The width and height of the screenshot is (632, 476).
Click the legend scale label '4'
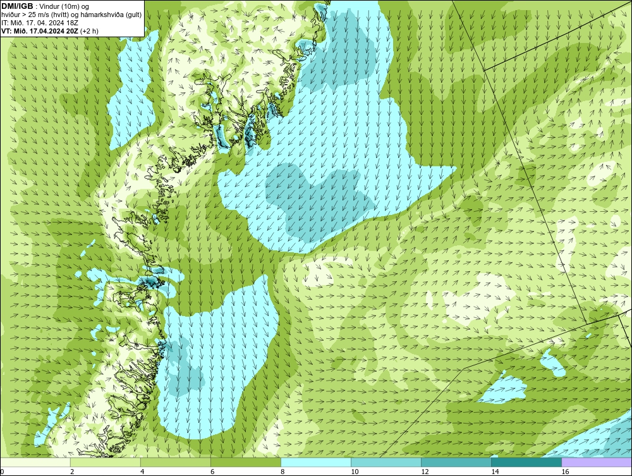tap(142, 472)
